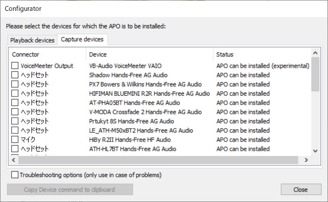Screen dimensions: 328x202
Task: Click the Close button
Action: [x=300, y=189]
